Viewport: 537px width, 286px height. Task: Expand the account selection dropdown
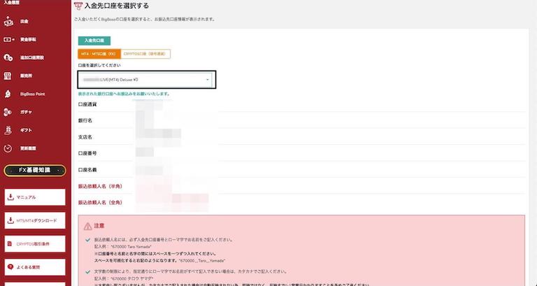click(146, 80)
